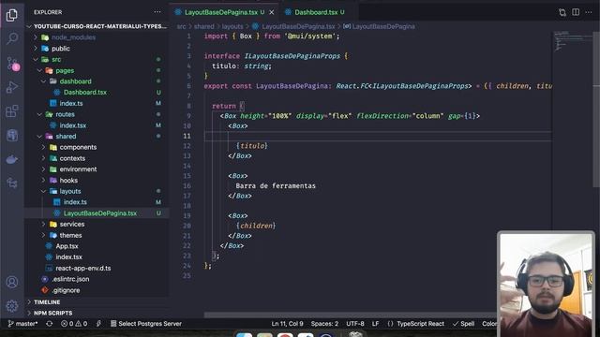
Task: Change encoding via UTF-8 status item
Action: (355, 324)
